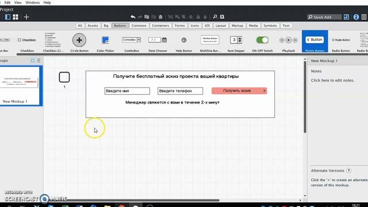Click the empty checkbox on the canvas
The width and height of the screenshot is (368, 207).
[x=64, y=77]
